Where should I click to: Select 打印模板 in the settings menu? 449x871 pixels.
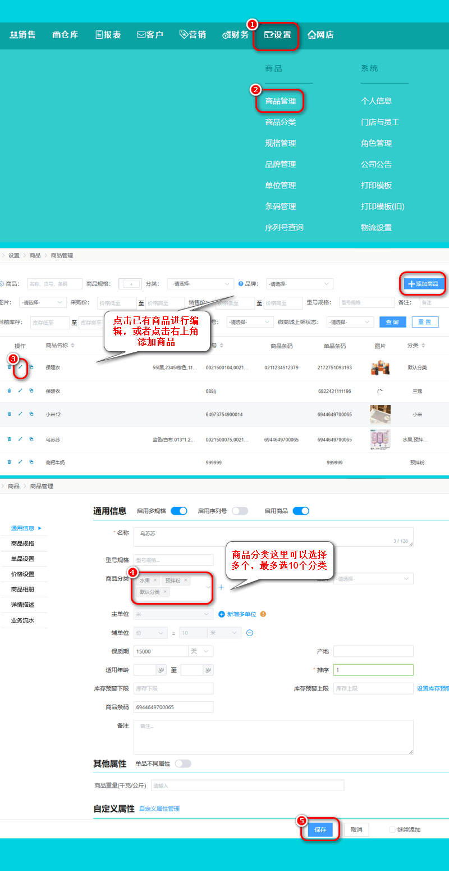coord(376,185)
